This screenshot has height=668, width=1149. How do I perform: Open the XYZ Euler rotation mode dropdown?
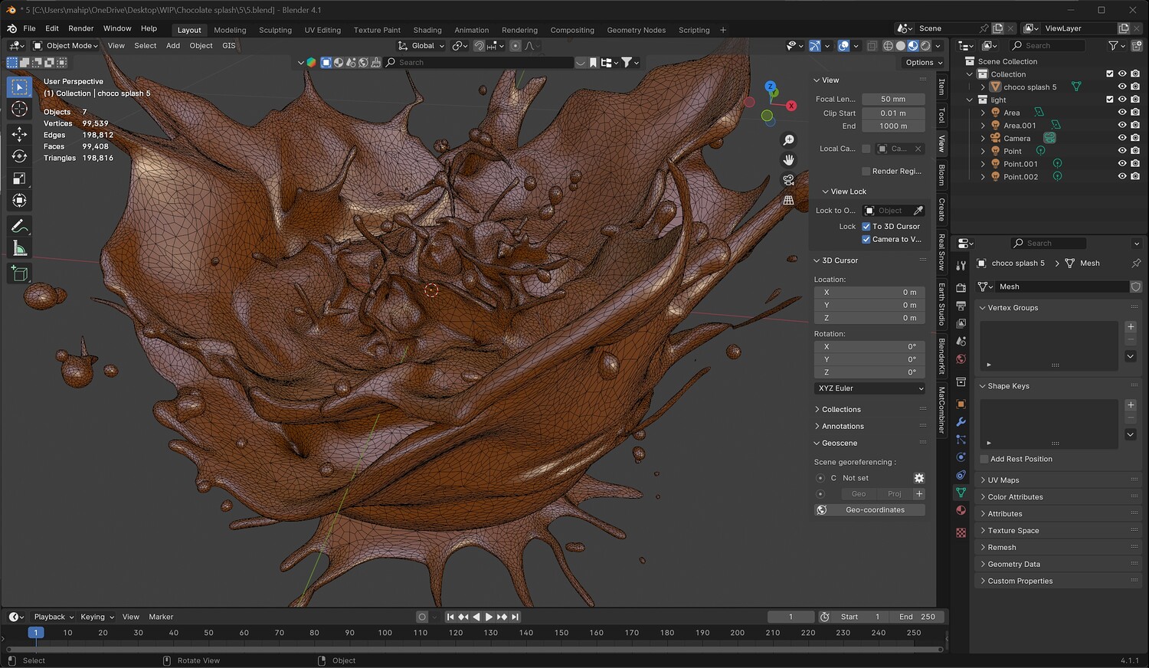click(869, 388)
